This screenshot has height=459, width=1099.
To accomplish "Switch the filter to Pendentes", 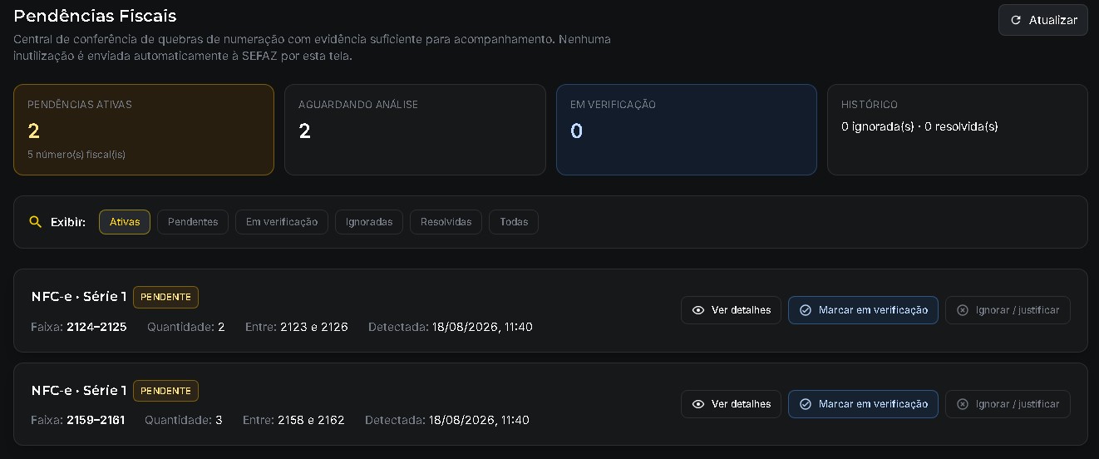I will pos(193,222).
